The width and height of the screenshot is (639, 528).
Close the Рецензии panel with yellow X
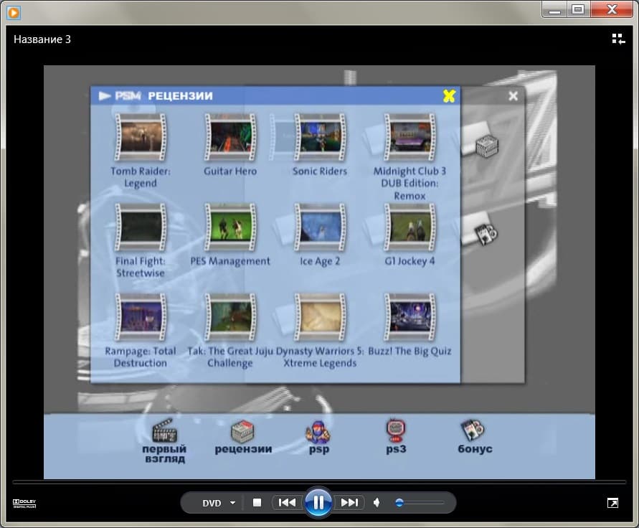click(x=449, y=96)
